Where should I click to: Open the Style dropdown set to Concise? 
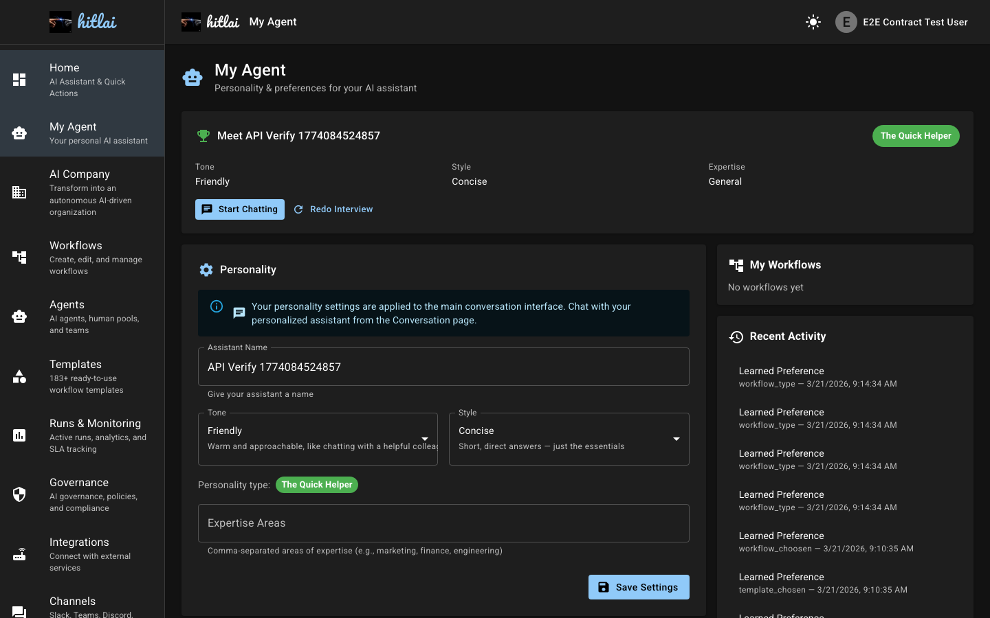[x=569, y=438]
